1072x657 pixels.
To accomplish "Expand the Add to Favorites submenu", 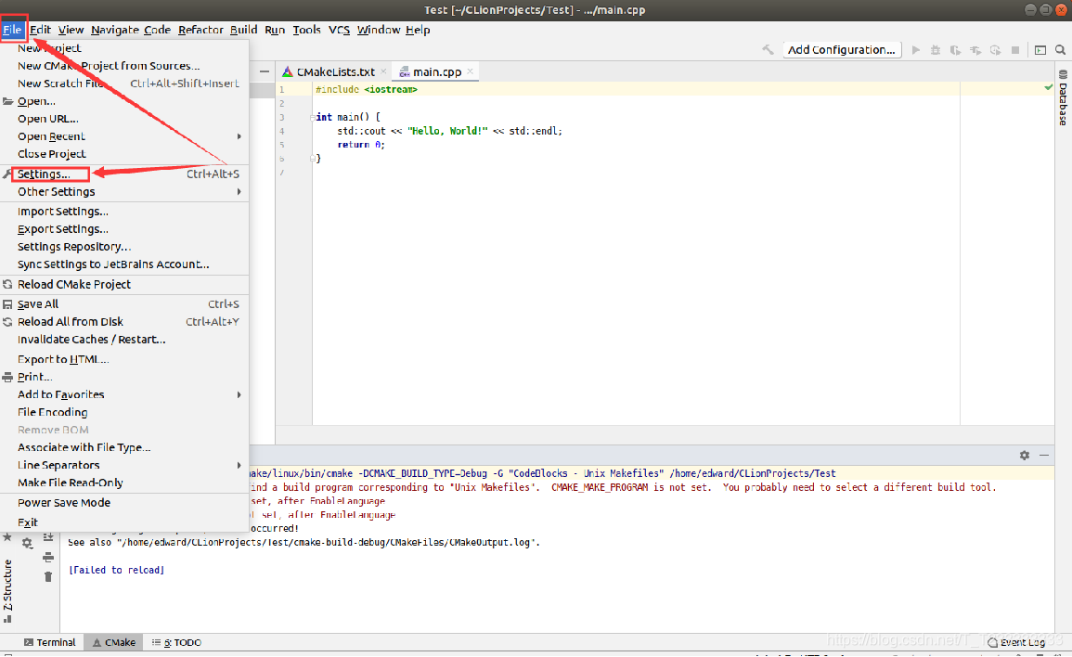I will 239,395.
